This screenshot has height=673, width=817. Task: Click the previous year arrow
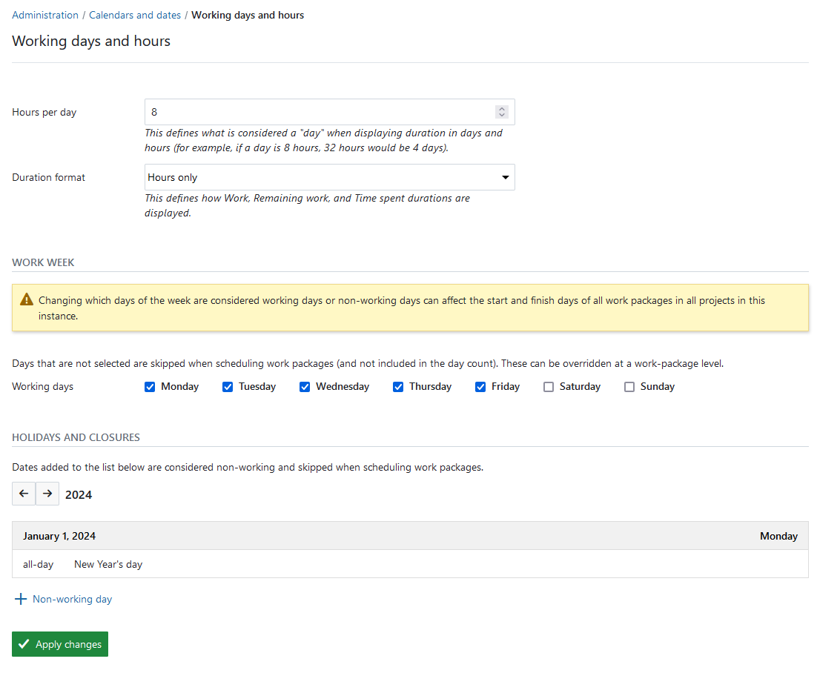point(23,493)
